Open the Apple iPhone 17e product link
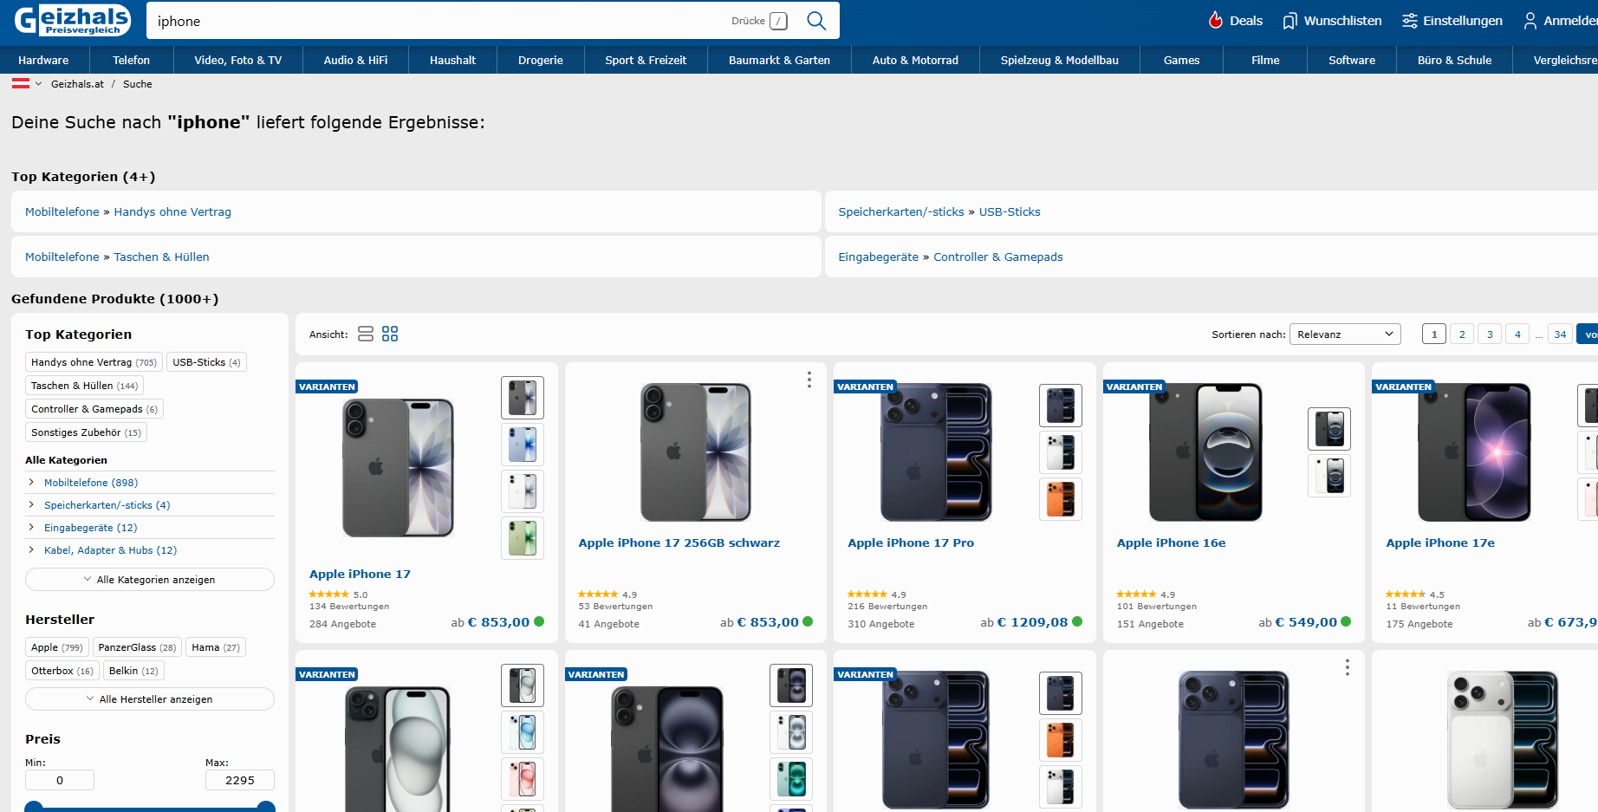Screen dimensions: 1598x812 pos(1440,542)
